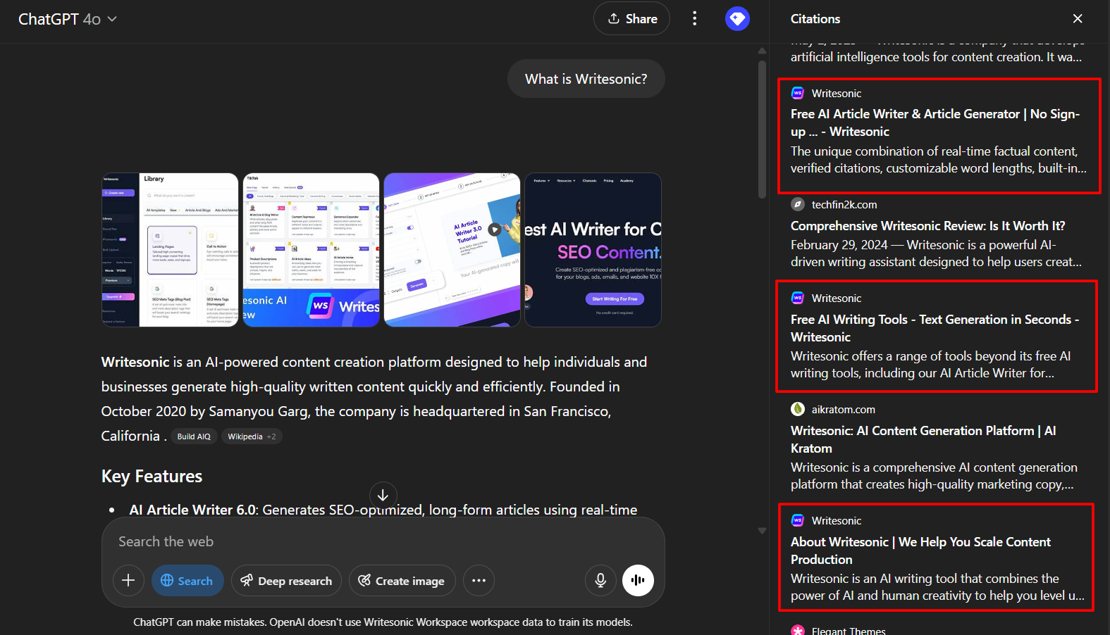
Task: Click Writesonic favicon above 'Free AI Article Writer'
Action: click(x=798, y=93)
